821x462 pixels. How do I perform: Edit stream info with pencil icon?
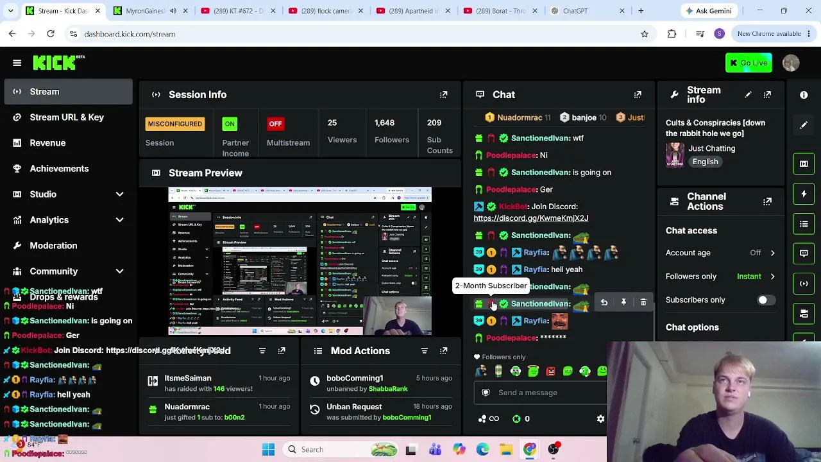(x=748, y=95)
